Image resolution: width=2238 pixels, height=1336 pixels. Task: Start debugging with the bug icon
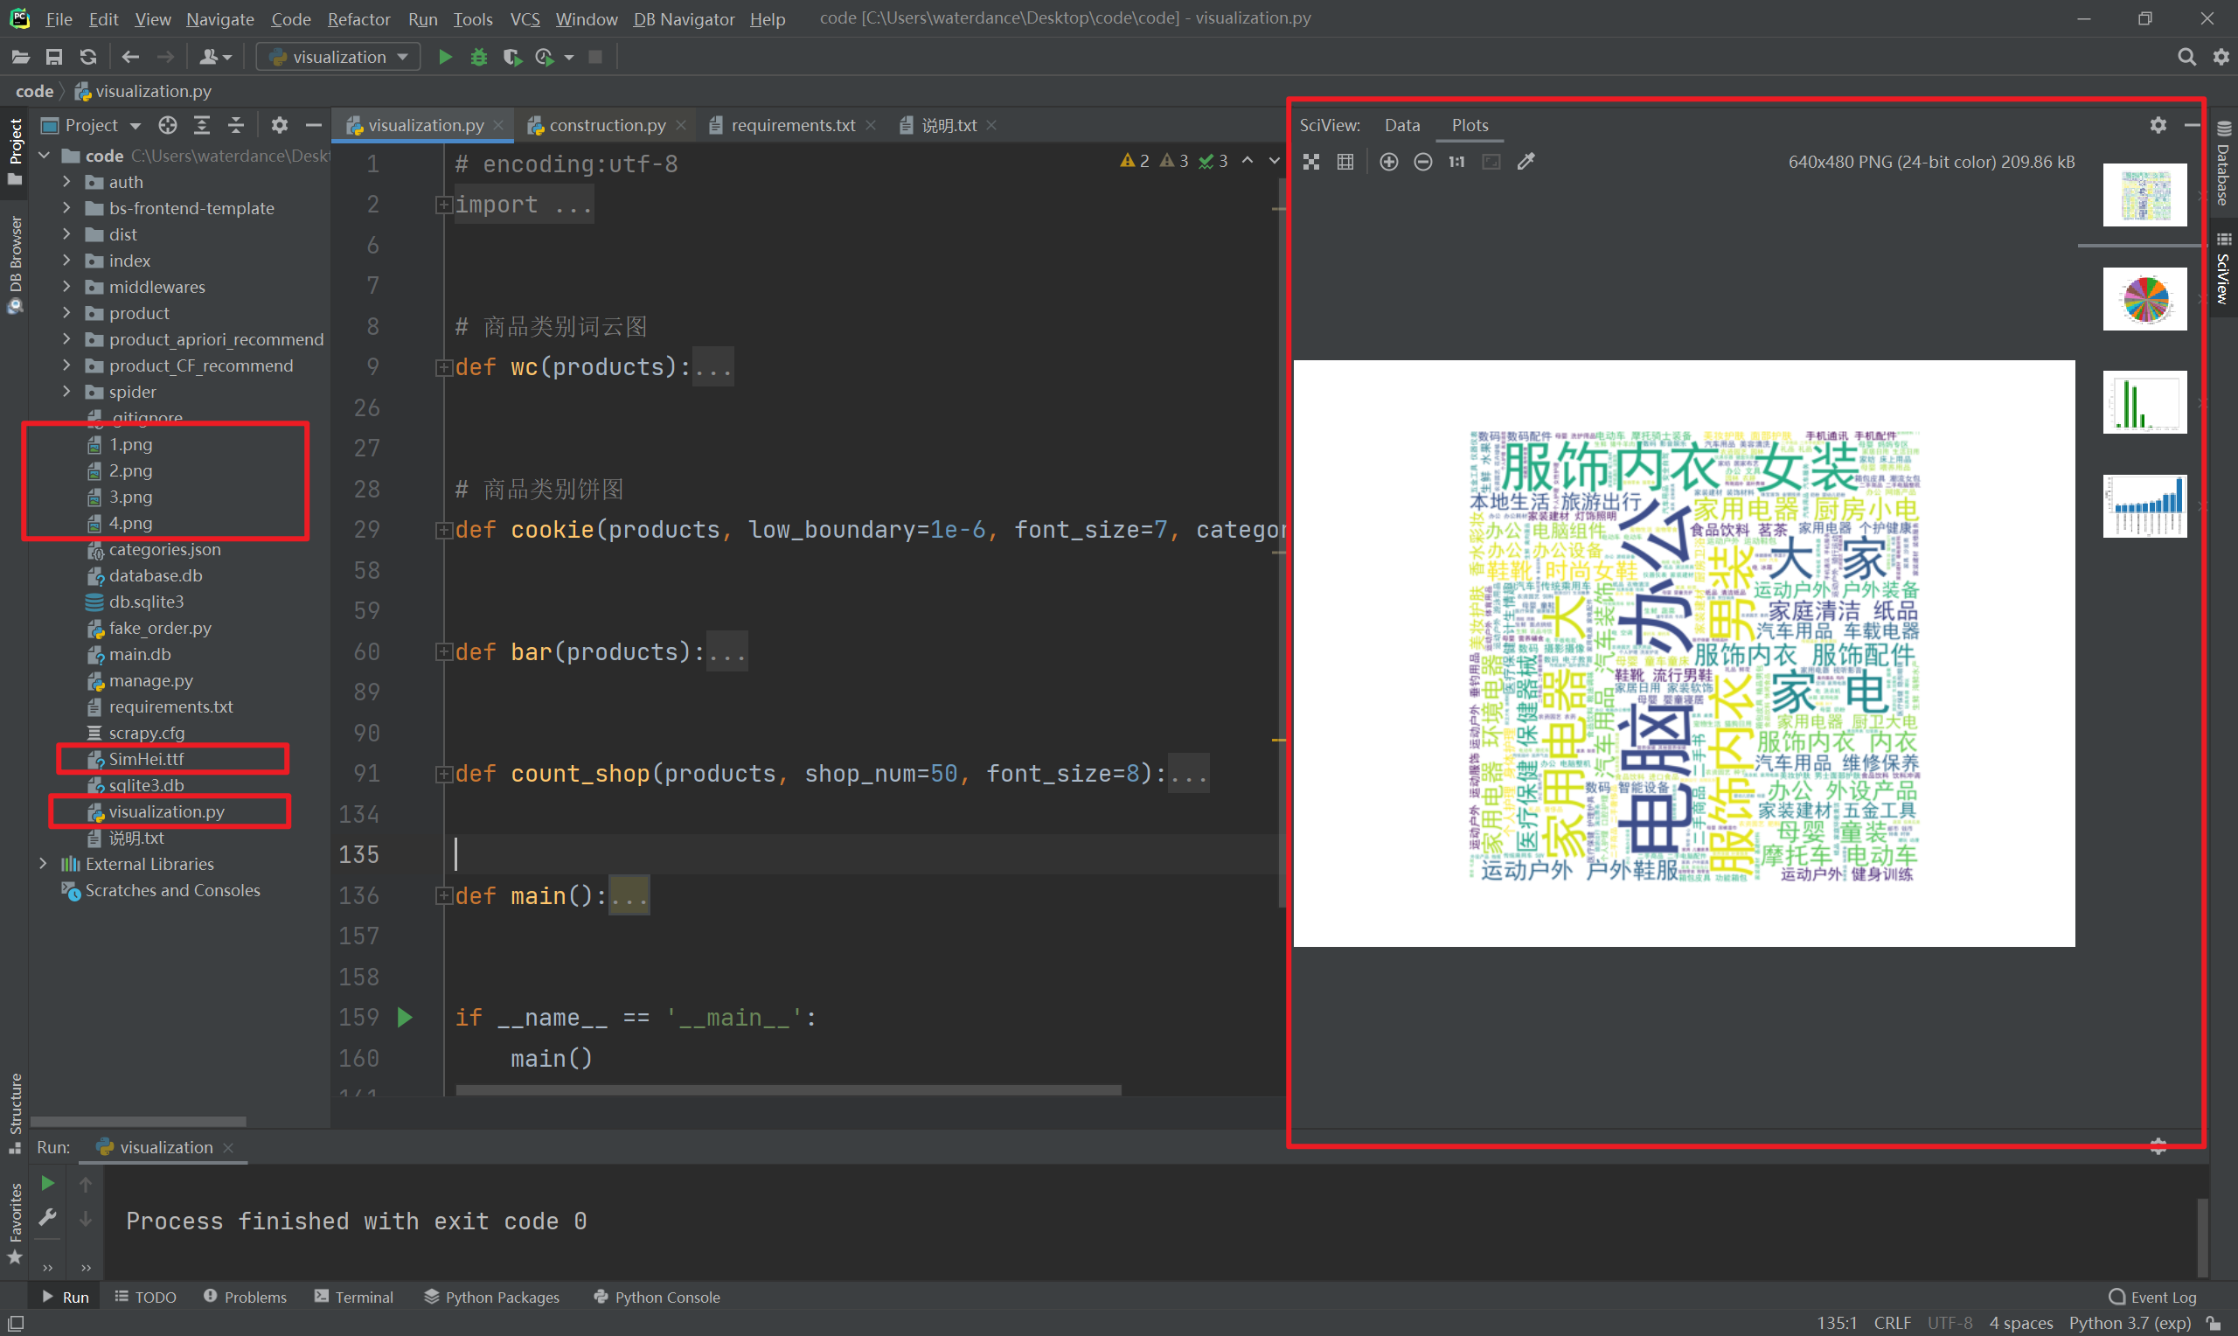coord(479,57)
